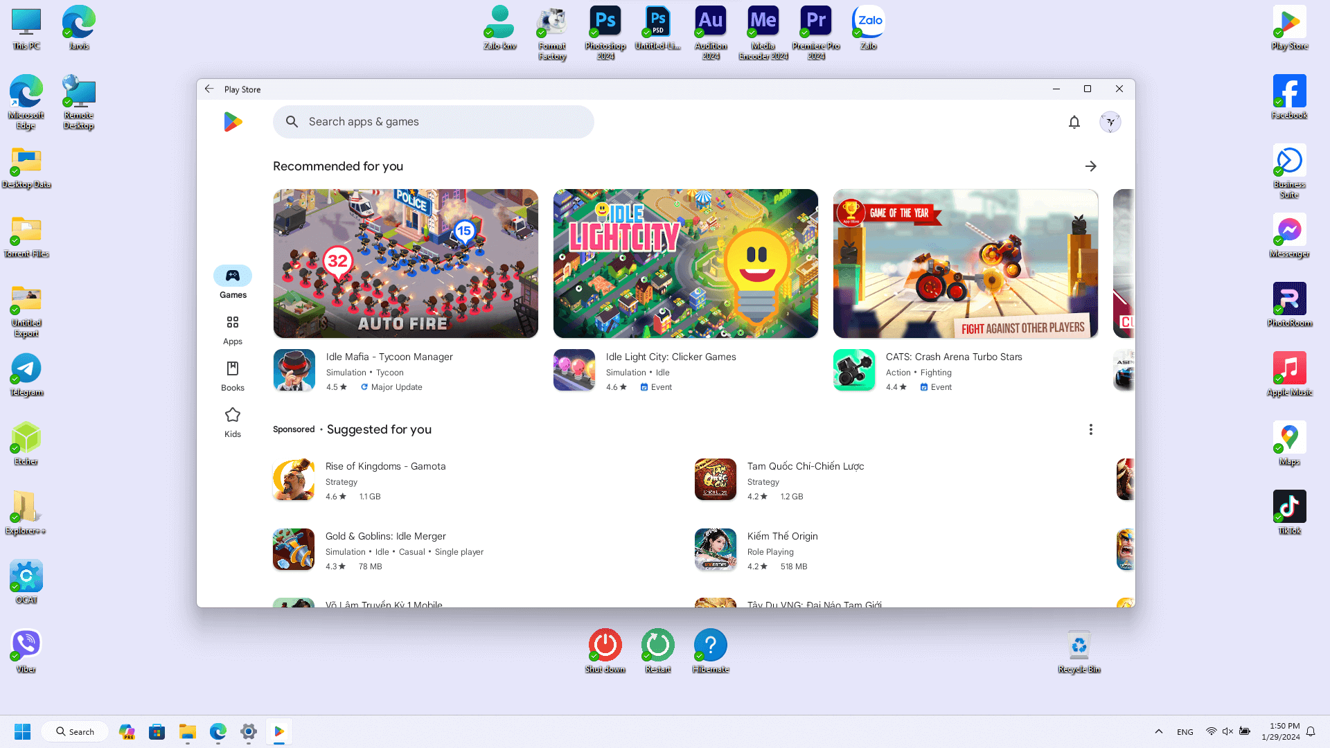Click the Idle Mafia app icon

point(294,370)
